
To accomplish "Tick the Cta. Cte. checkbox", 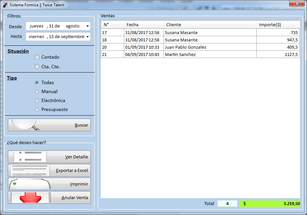I will 37,67.
